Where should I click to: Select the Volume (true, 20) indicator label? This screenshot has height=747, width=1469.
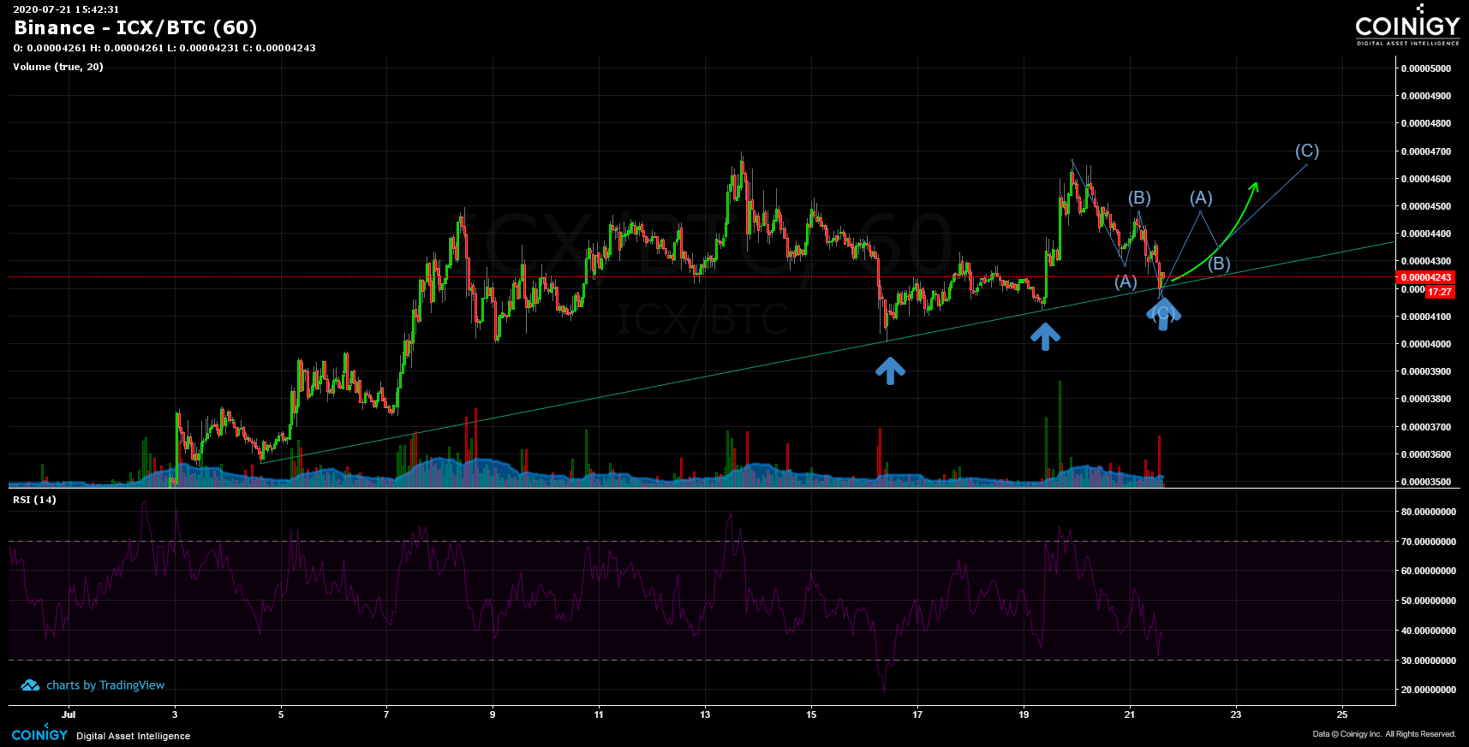58,67
